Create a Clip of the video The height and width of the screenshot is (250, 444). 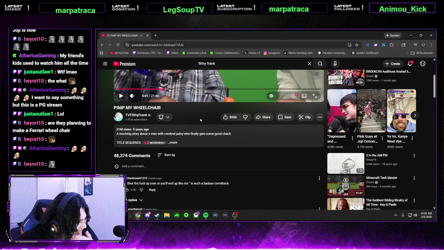click(305, 117)
